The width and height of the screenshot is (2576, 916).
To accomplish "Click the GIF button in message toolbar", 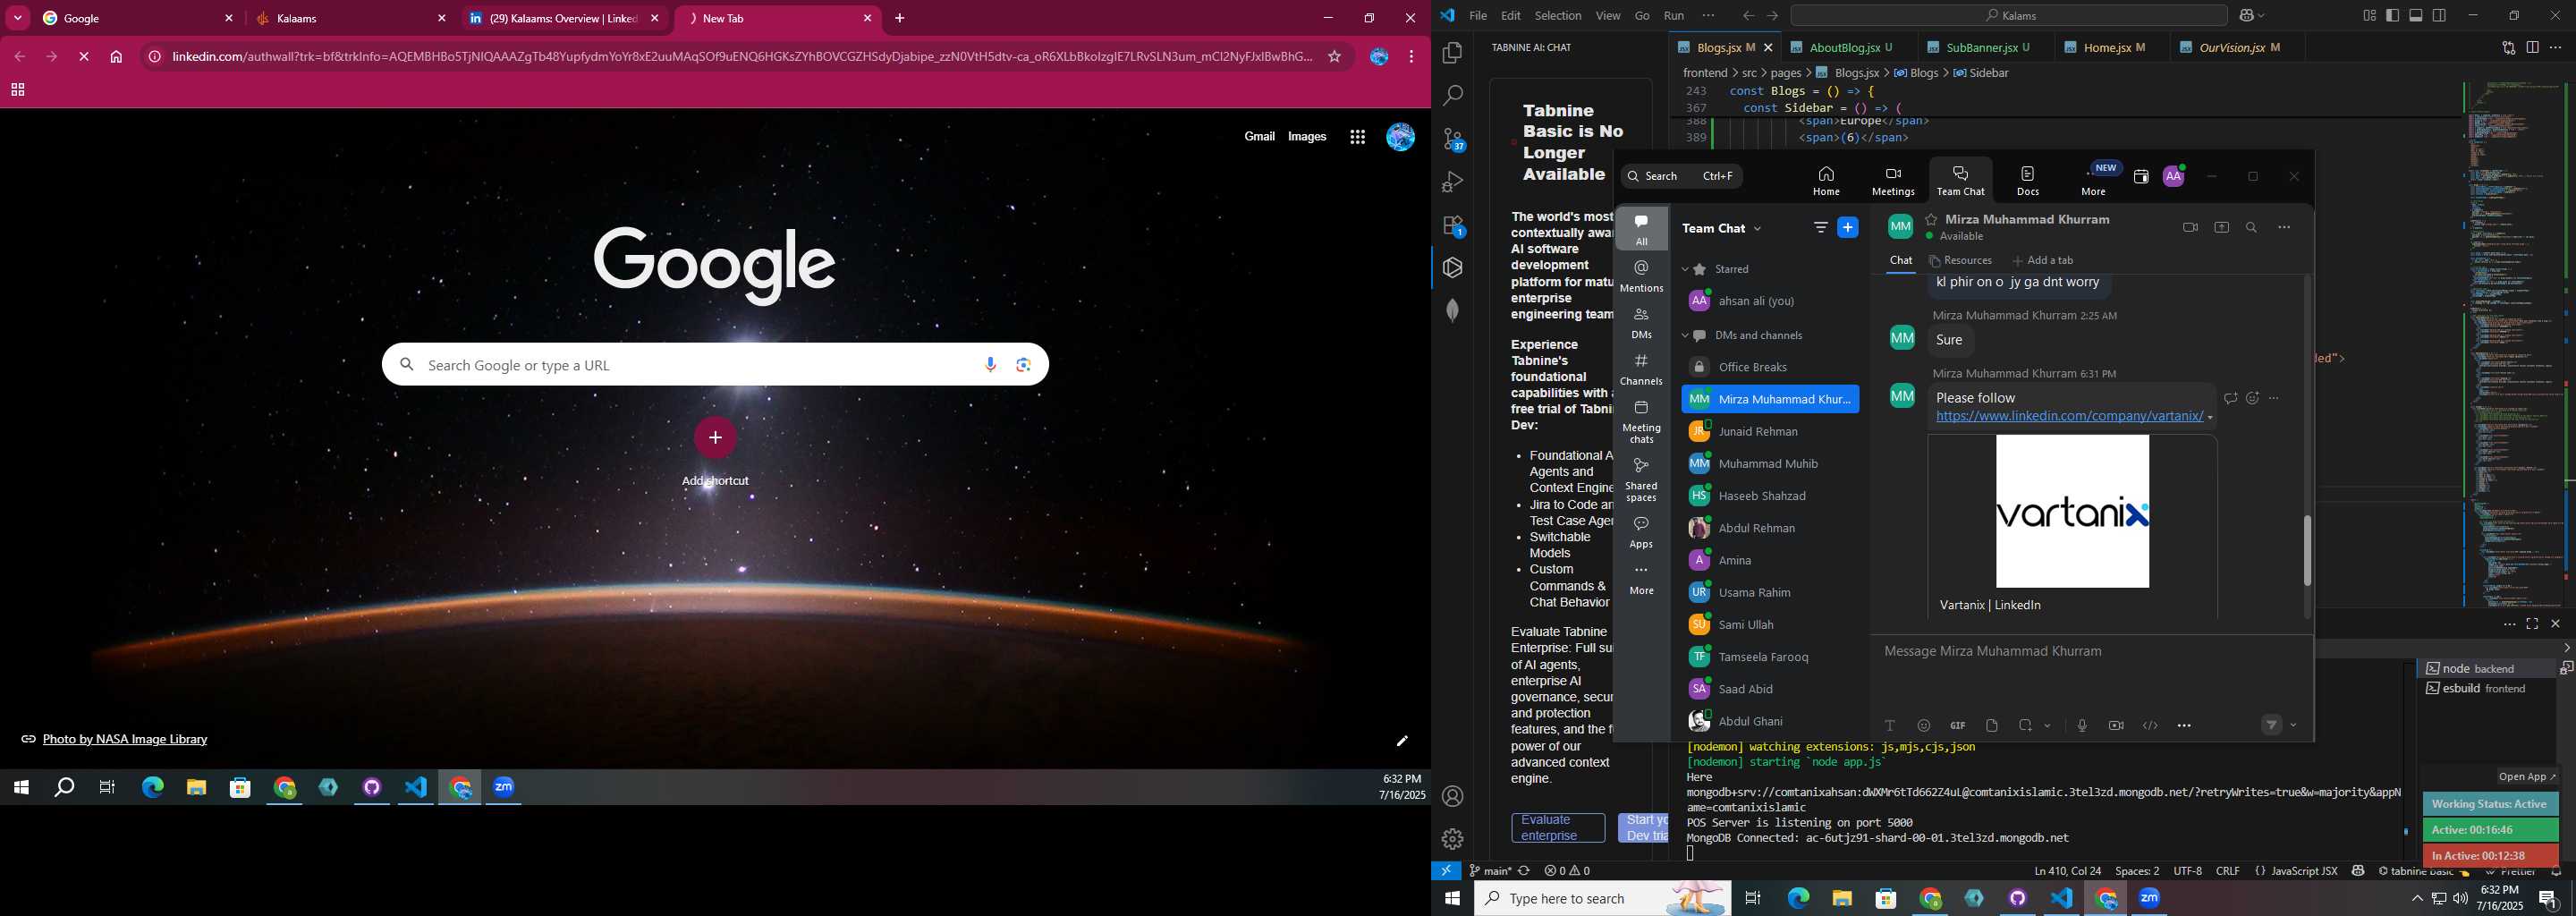I will tap(1957, 726).
